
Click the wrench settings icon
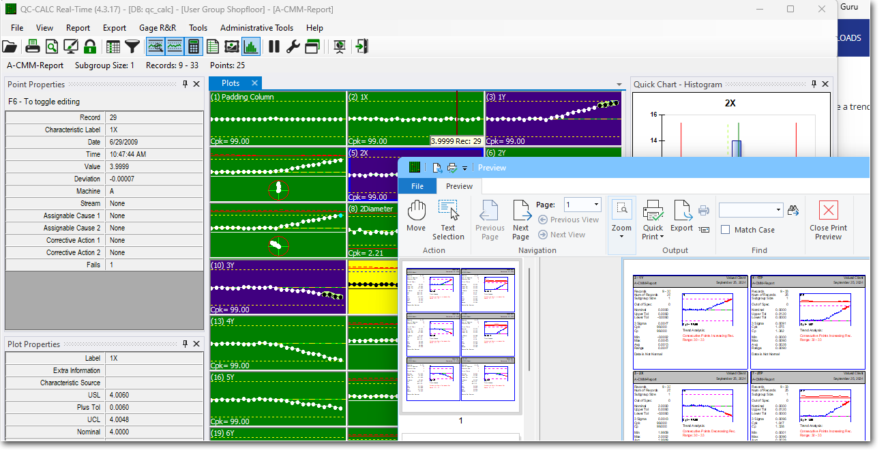tap(293, 46)
